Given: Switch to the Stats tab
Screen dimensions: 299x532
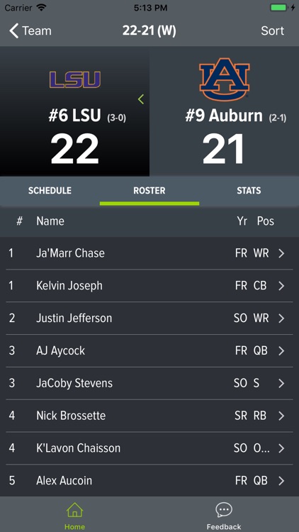Looking at the screenshot, I should (x=249, y=191).
